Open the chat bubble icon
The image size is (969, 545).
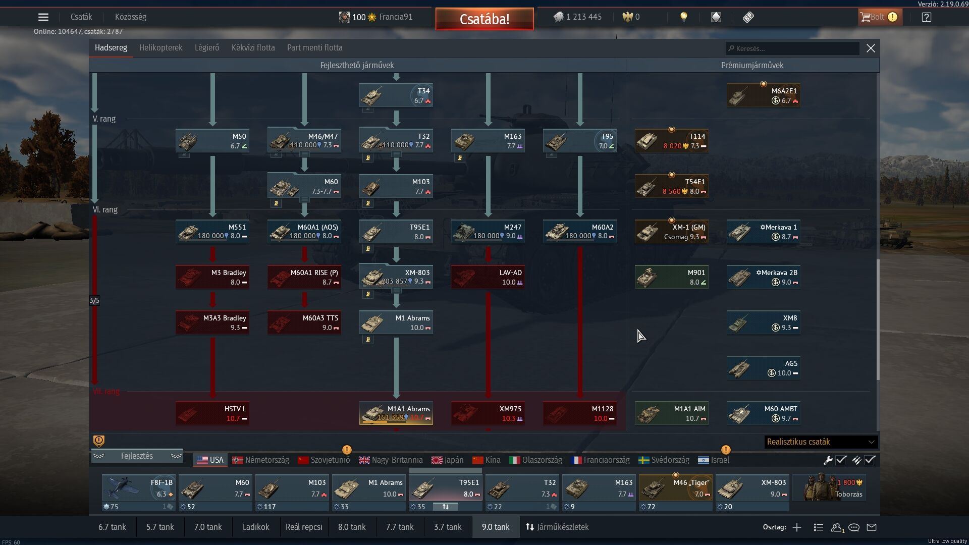(854, 527)
